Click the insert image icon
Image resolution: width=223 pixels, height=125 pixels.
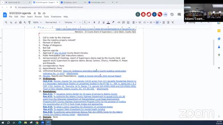coord(128,22)
